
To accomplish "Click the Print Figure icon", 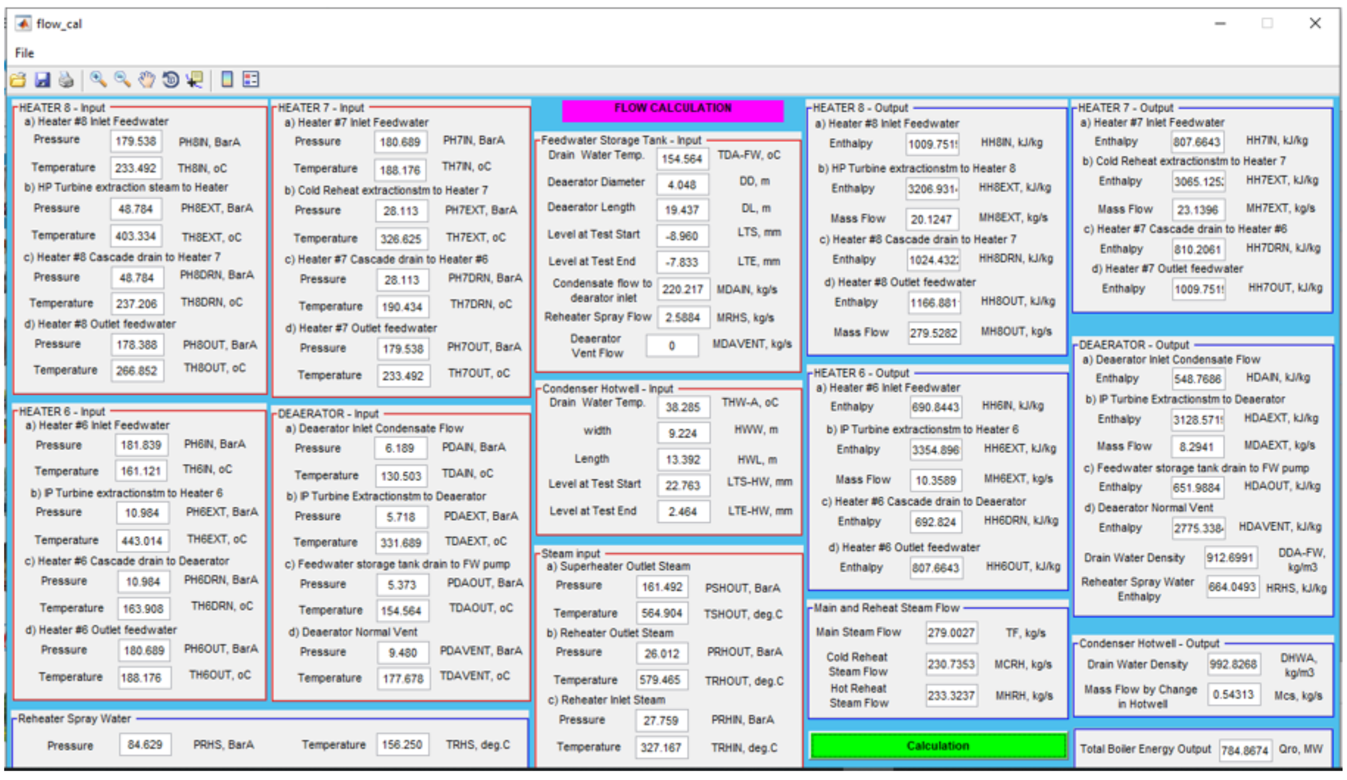I will click(66, 80).
